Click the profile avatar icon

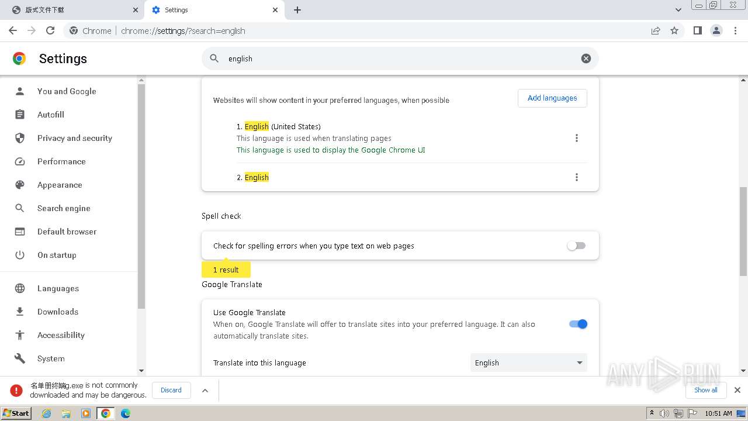(716, 31)
